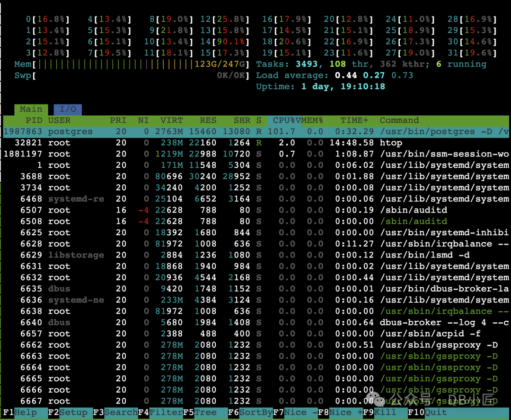Select green irqbalance thread row 6638
Image resolution: width=511 pixels, height=420 pixels.
click(x=256, y=311)
